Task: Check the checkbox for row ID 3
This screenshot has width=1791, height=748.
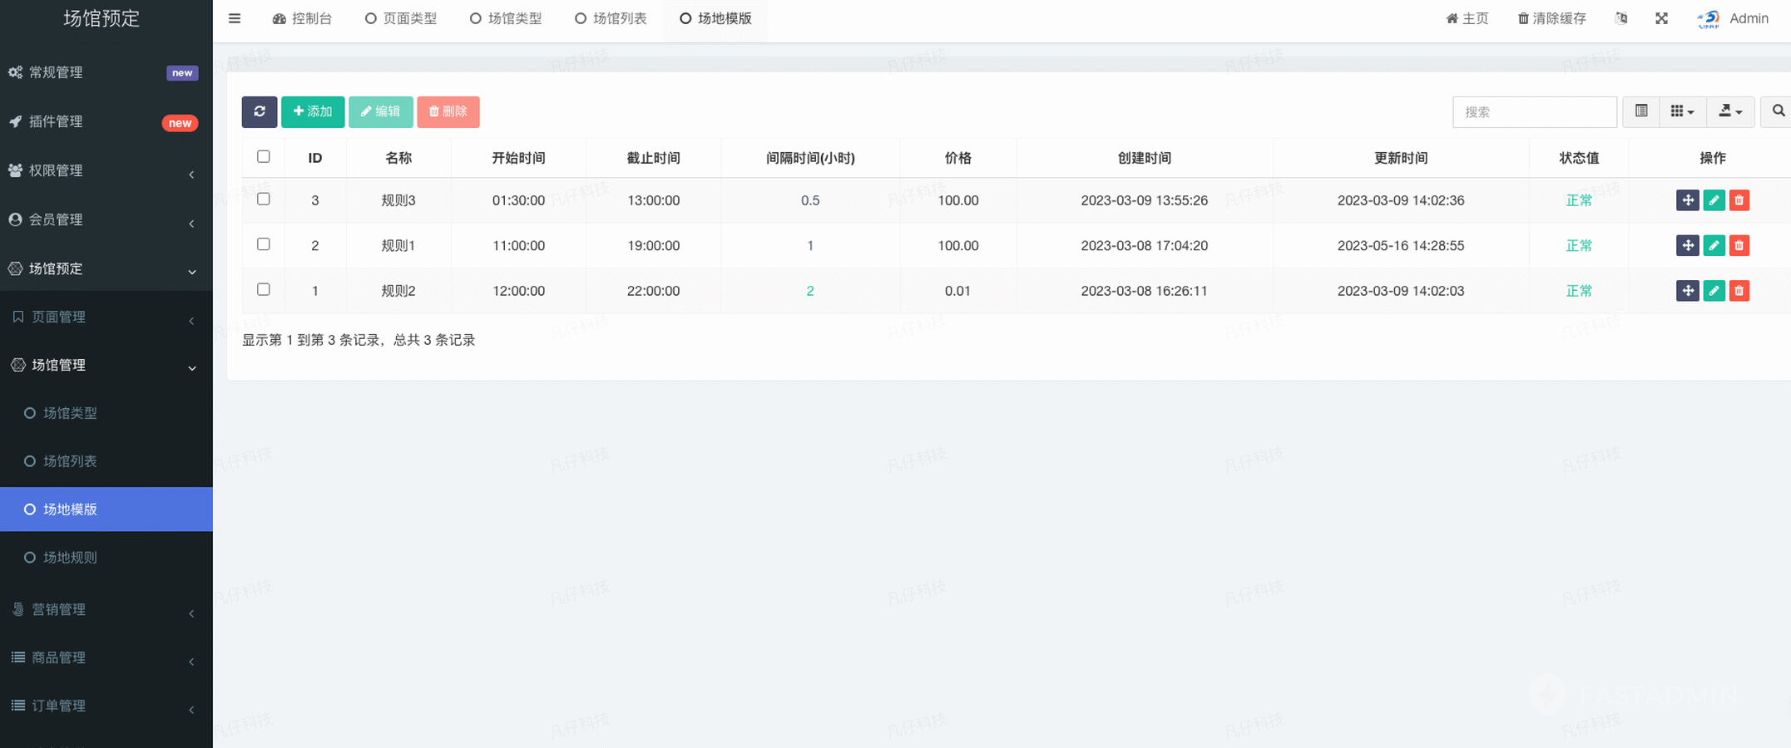Action: click(x=264, y=199)
